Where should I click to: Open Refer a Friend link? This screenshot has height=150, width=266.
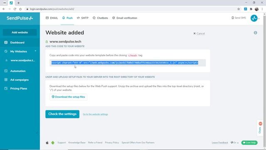pos(95,142)
